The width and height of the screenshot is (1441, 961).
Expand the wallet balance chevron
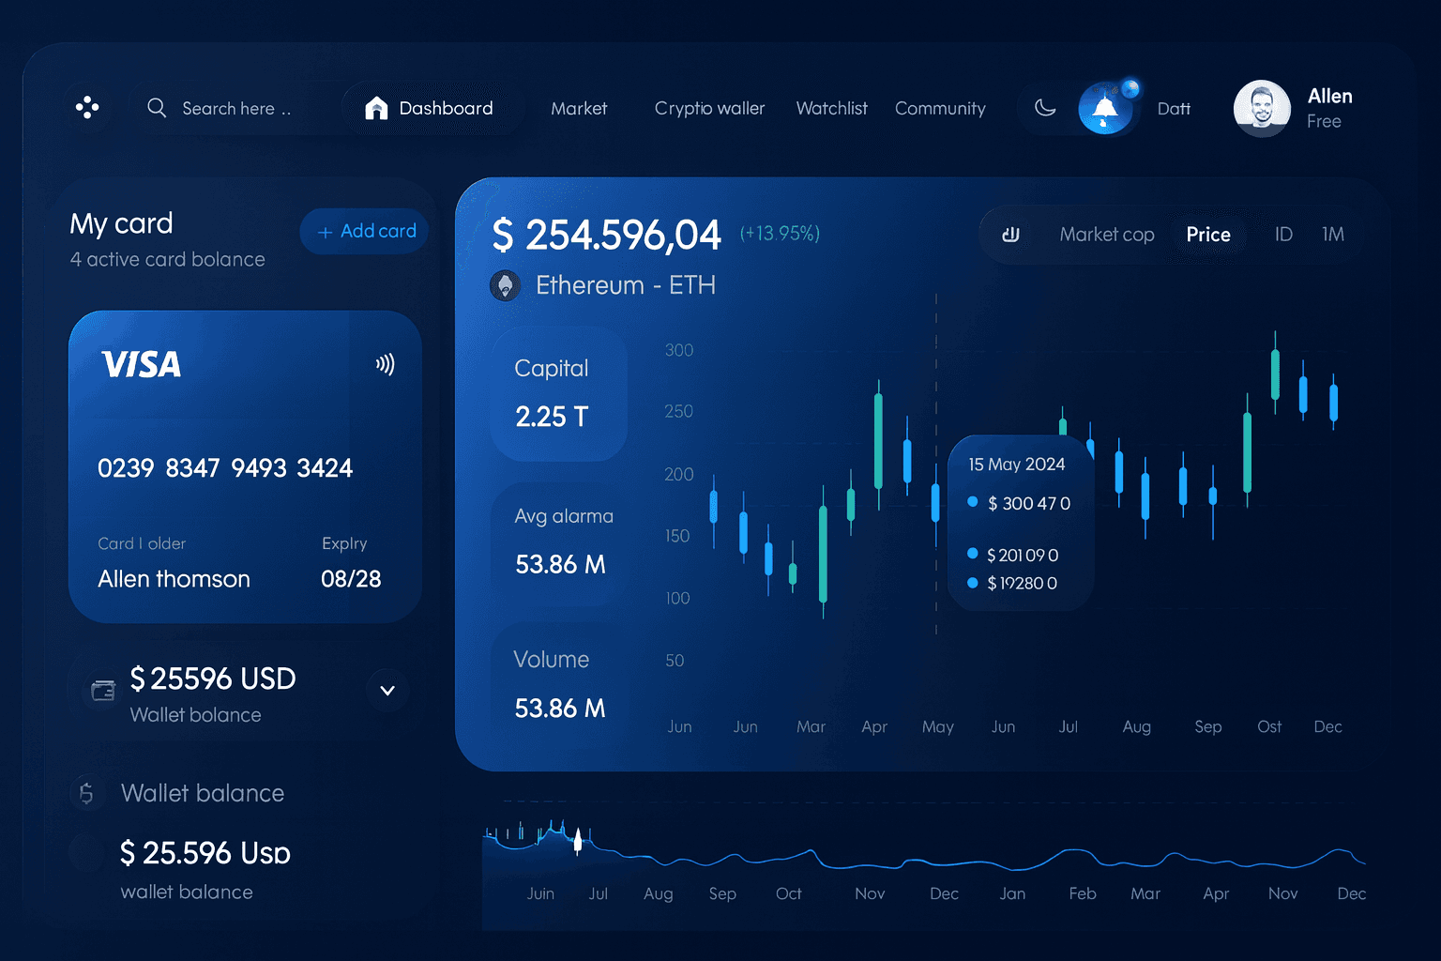coord(387,691)
